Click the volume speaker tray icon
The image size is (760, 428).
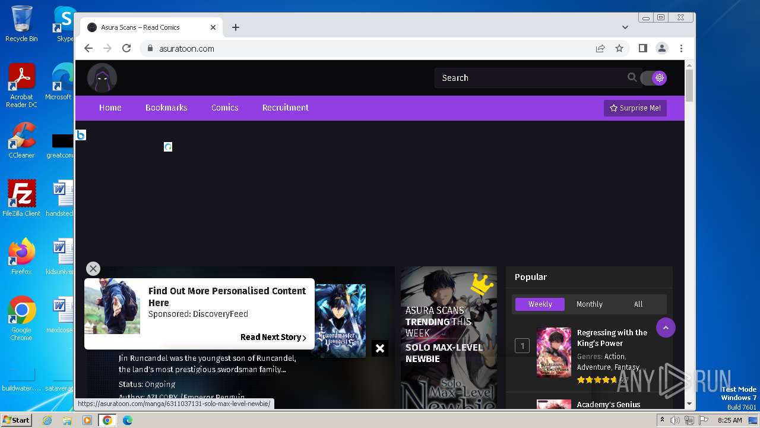coord(675,420)
